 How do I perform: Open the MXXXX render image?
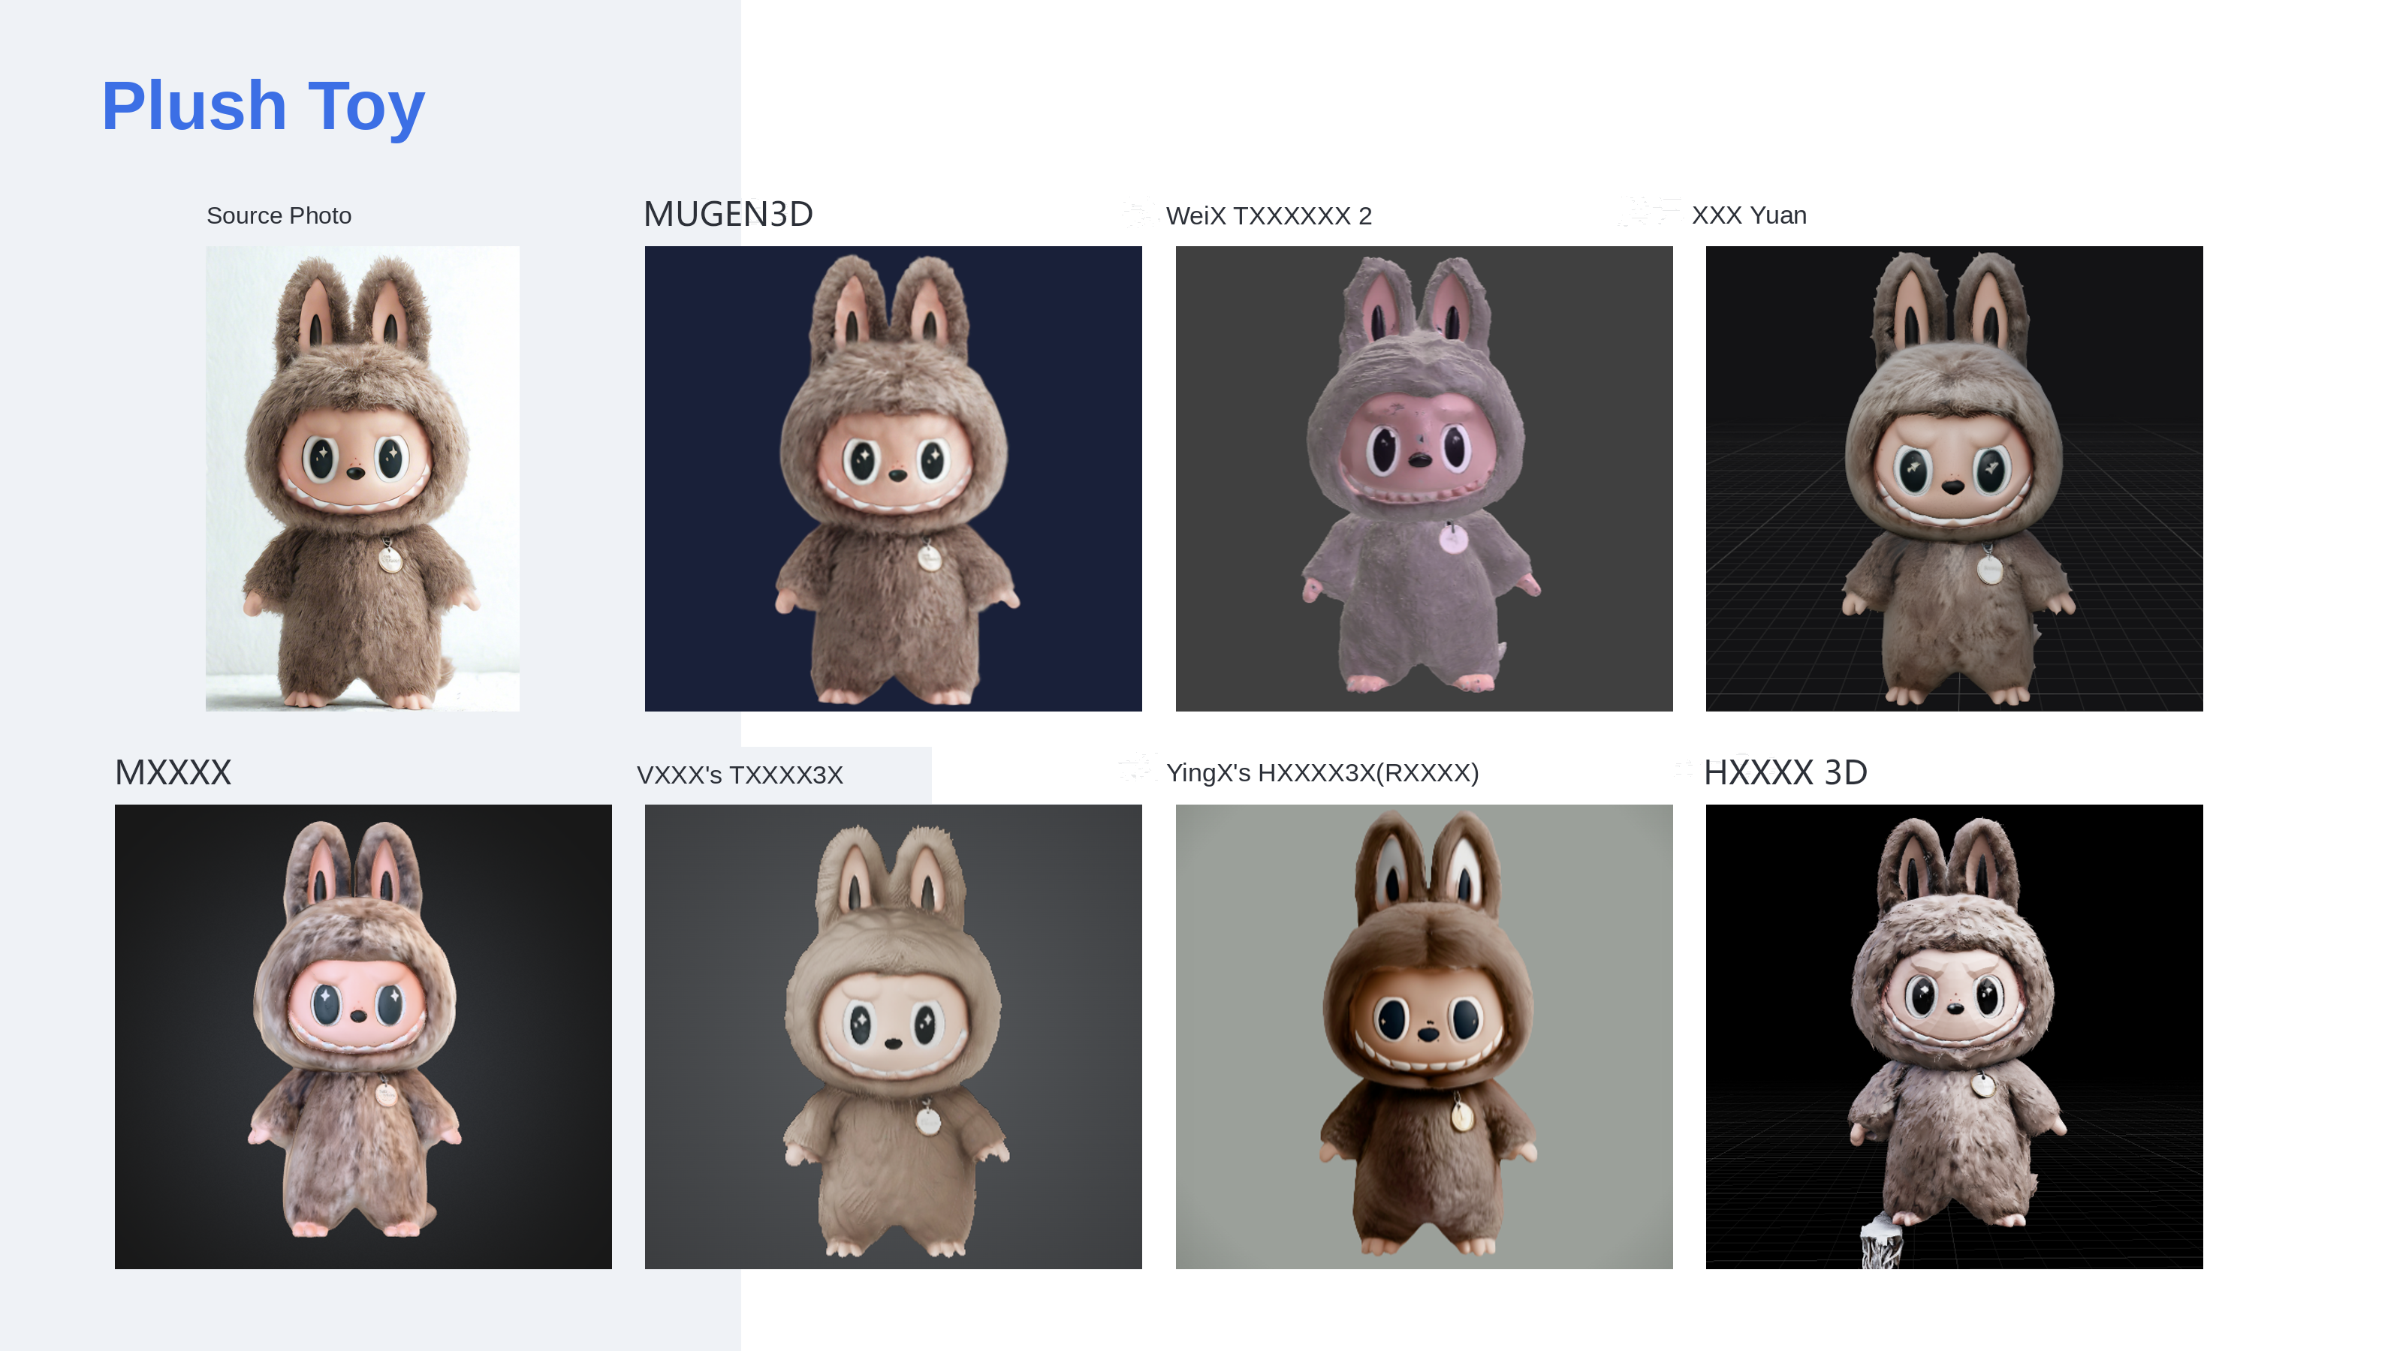(x=363, y=1037)
